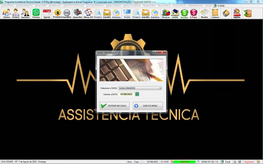Open the Suporte headset icon
Image resolution: width=263 pixels, height=164 pixels.
point(237,13)
